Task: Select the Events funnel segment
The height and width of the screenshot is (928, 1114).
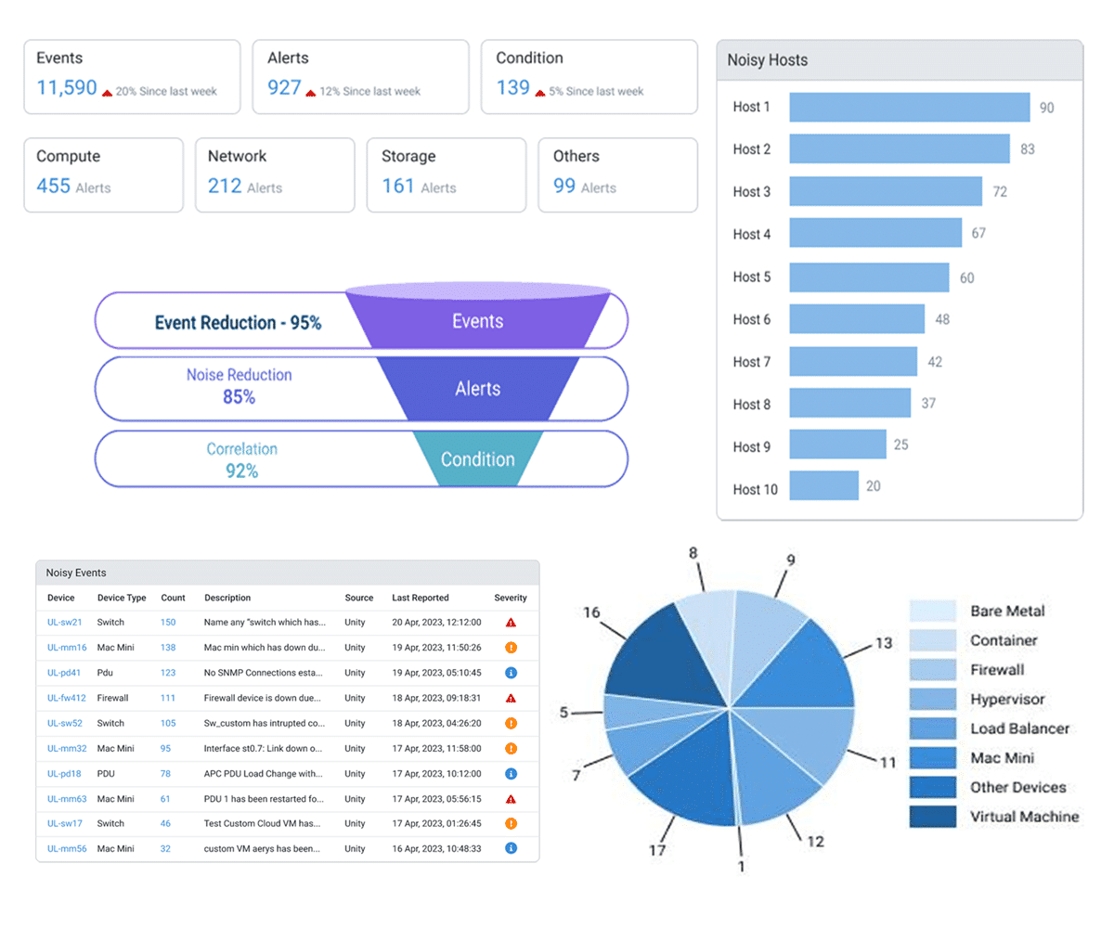Action: pyautogui.click(x=477, y=320)
